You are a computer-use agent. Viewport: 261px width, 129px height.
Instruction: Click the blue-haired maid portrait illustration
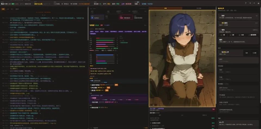pos(182,58)
